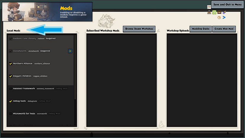Click the Local Mods heading
The height and width of the screenshot is (138, 245).
(13, 31)
